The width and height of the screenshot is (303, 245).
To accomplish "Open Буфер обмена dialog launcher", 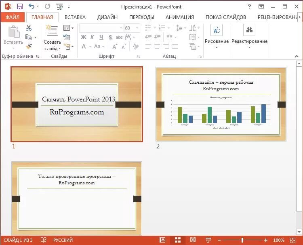I will (38, 57).
